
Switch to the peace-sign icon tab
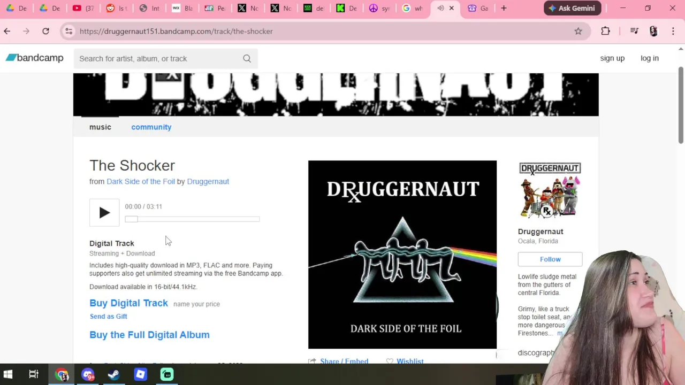point(380,8)
